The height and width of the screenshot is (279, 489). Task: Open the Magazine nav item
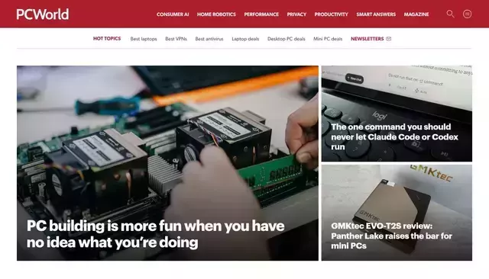416,14
